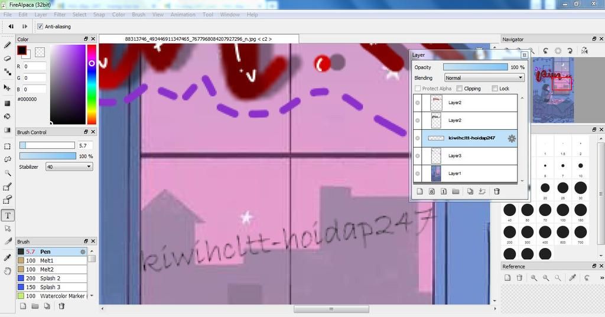Screen dimensions: 605x317
Task: Merge the layer down
Action: (x=482, y=191)
